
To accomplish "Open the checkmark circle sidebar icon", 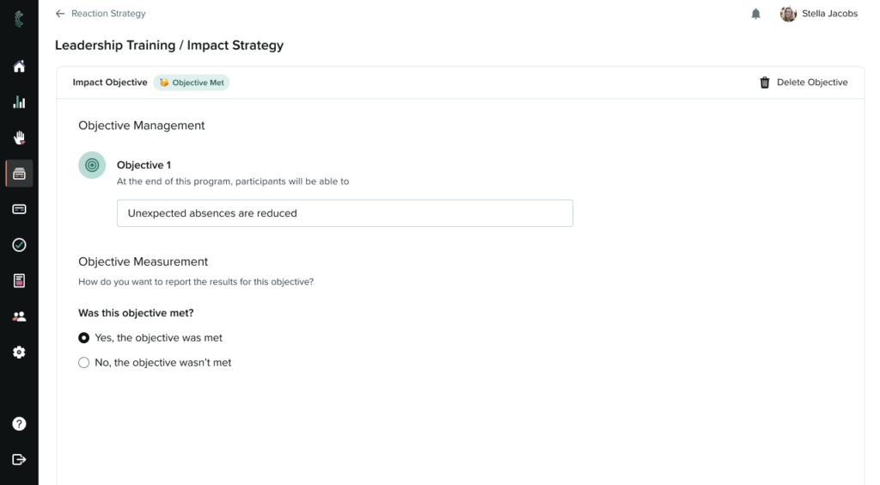I will tap(19, 245).
